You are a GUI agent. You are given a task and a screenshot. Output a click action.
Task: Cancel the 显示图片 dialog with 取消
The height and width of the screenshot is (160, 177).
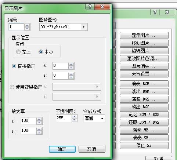point(92,149)
